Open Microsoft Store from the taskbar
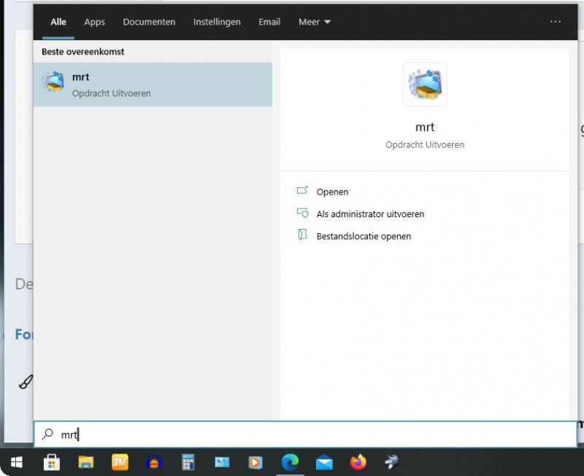Image resolution: width=584 pixels, height=476 pixels. 52,462
